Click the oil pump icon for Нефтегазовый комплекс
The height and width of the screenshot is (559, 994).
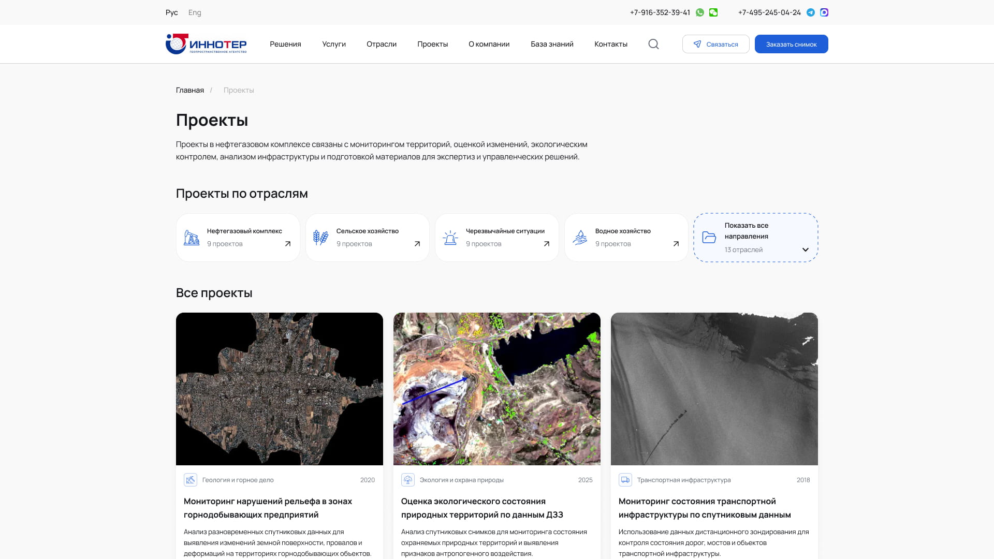tap(192, 238)
